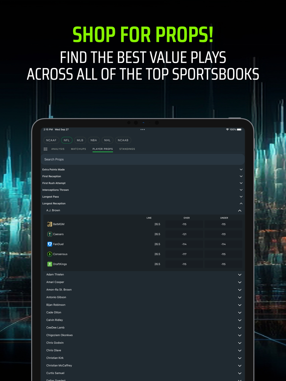This screenshot has width=286, height=381.
Task: Tap Consensus over odds -117
Action: coord(184,254)
